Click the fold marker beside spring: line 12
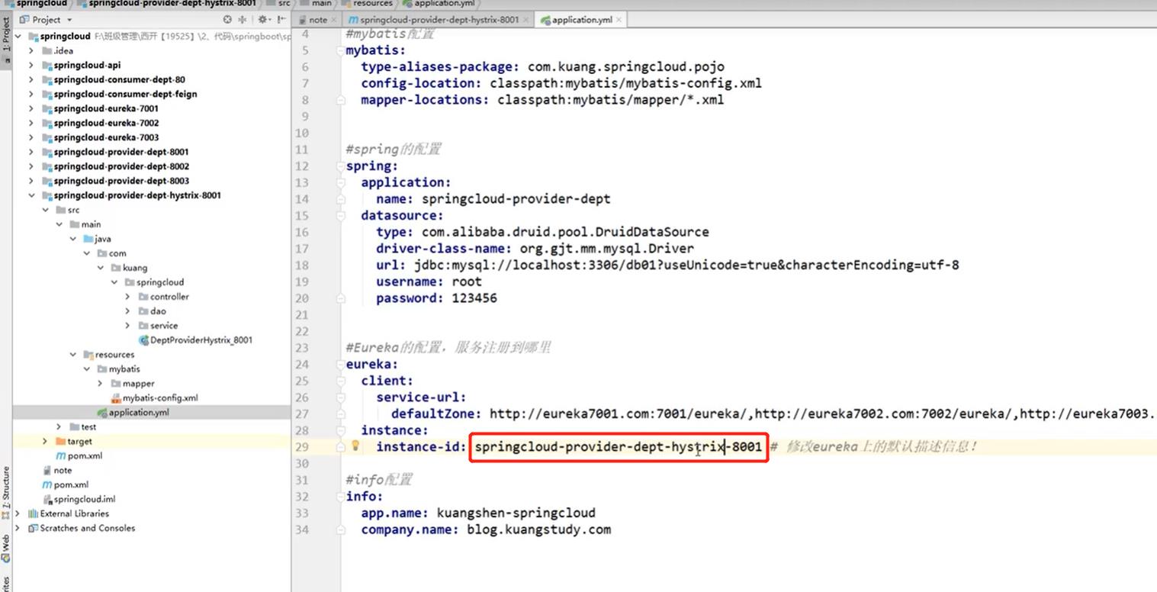The width and height of the screenshot is (1157, 592). point(341,166)
